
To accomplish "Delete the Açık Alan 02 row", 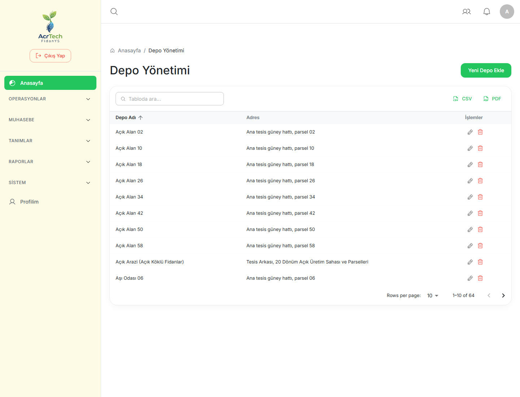I will (480, 132).
